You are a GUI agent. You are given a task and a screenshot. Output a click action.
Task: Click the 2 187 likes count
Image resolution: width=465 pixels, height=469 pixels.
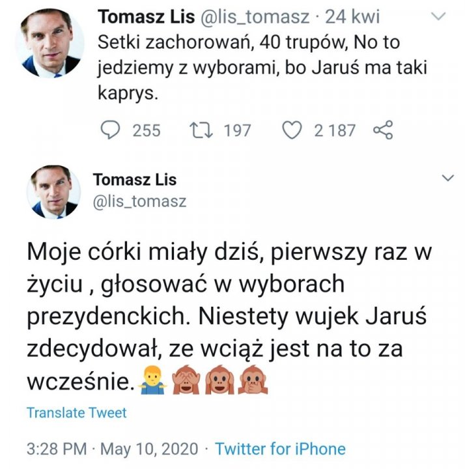pos(335,130)
